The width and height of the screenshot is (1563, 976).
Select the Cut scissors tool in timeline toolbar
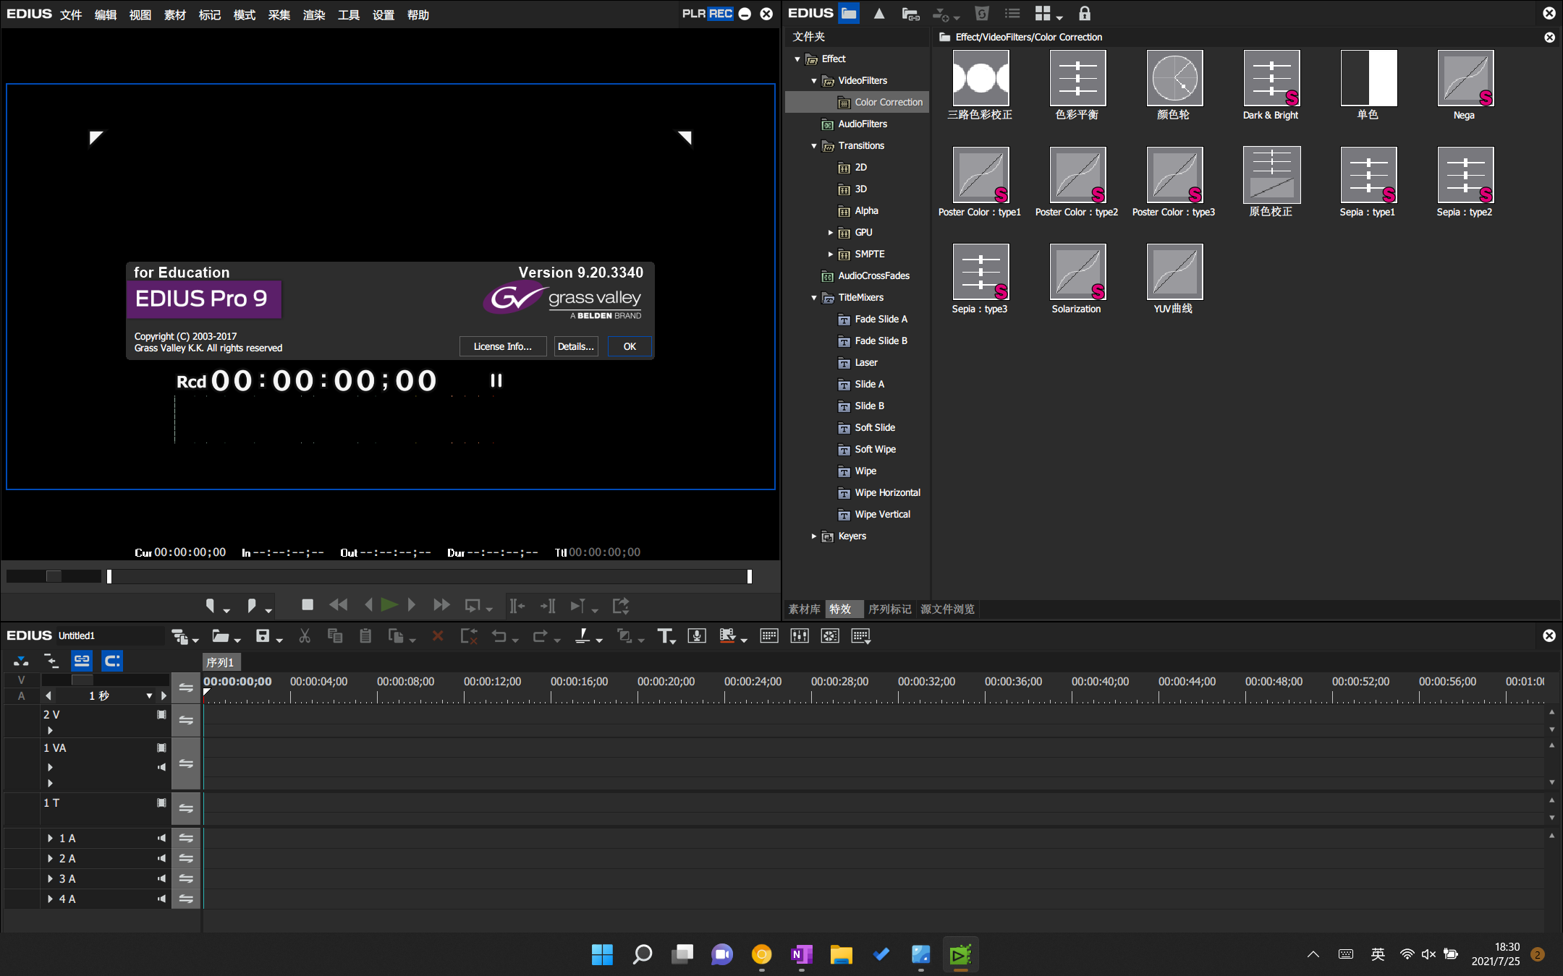(x=305, y=636)
